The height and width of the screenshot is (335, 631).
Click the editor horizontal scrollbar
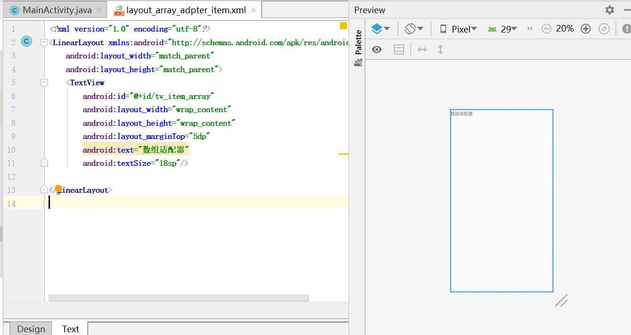pyautogui.click(x=178, y=298)
